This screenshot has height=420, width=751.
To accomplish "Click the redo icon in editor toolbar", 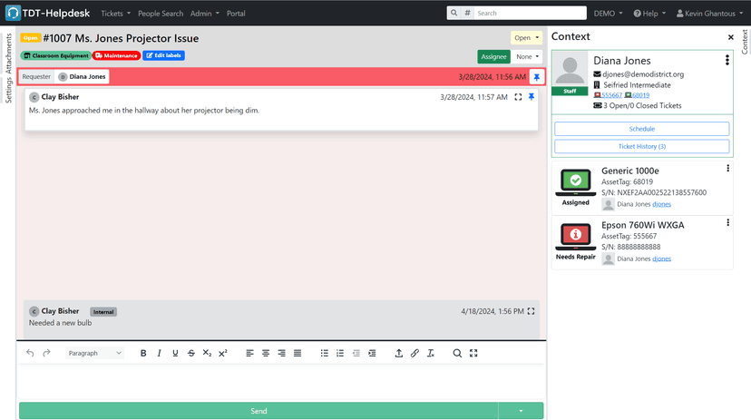I will [46, 353].
